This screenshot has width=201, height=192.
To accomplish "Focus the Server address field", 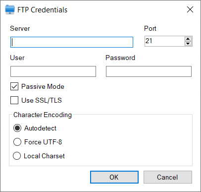I will pyautogui.click(x=72, y=42).
